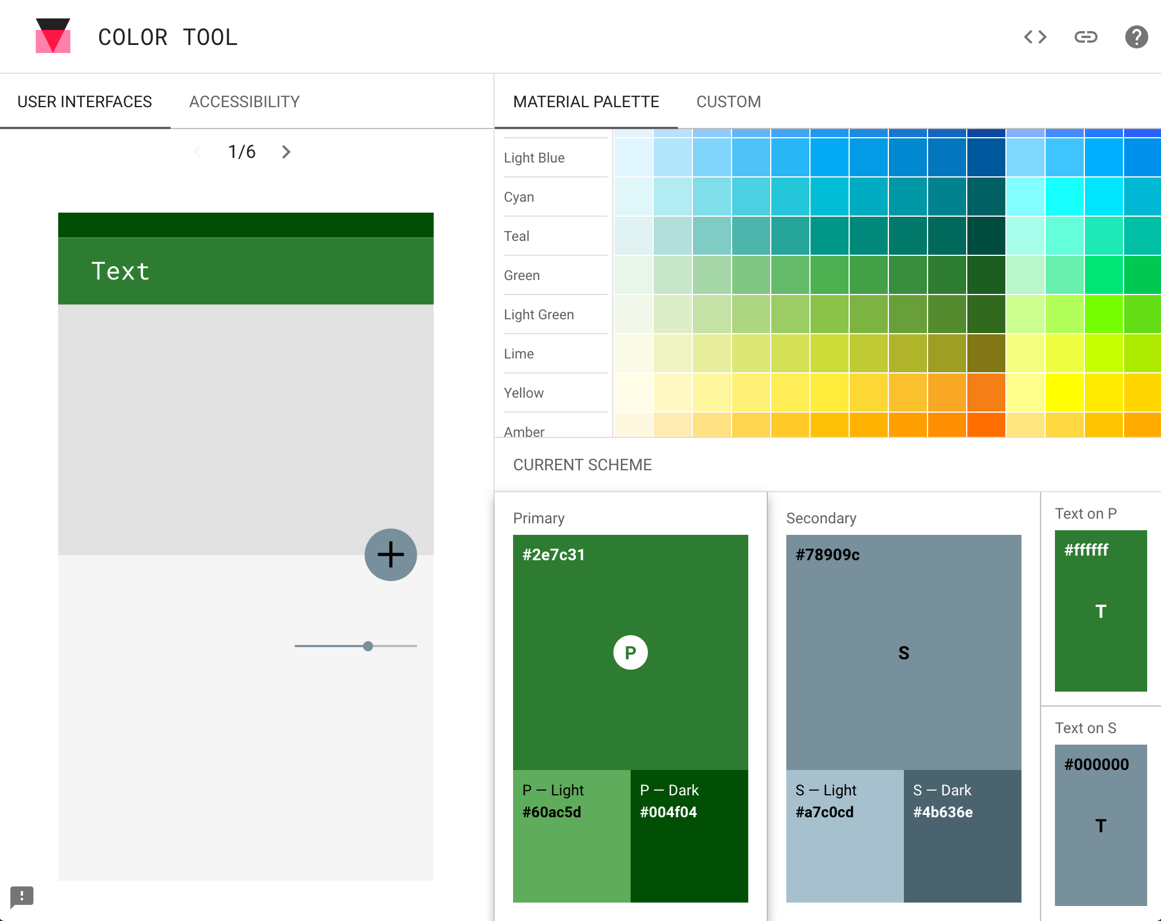Viewport: 1161px width, 921px height.
Task: Select the Light Green palette category
Action: (x=538, y=314)
